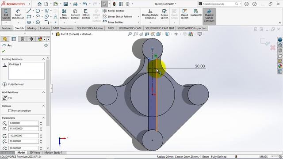Edit the 89.000000 parameter field
This screenshot has width=283, height=159.
pos(23,141)
